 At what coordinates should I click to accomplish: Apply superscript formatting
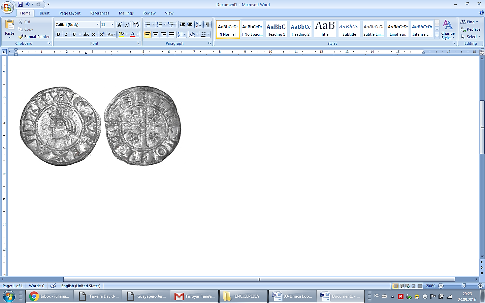pyautogui.click(x=102, y=34)
